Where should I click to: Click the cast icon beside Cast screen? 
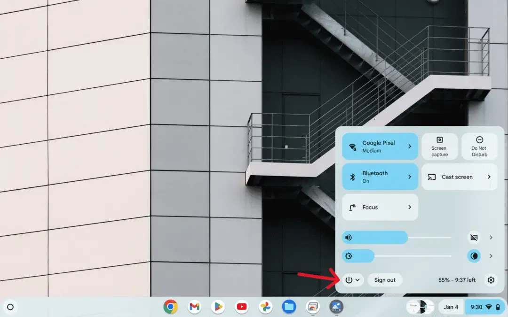point(431,177)
